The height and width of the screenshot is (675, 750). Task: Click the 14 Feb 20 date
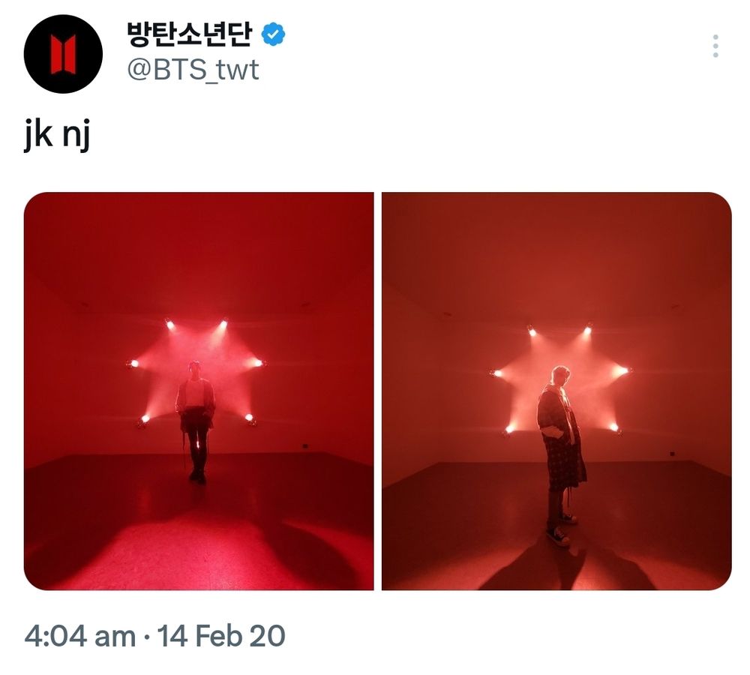(221, 637)
